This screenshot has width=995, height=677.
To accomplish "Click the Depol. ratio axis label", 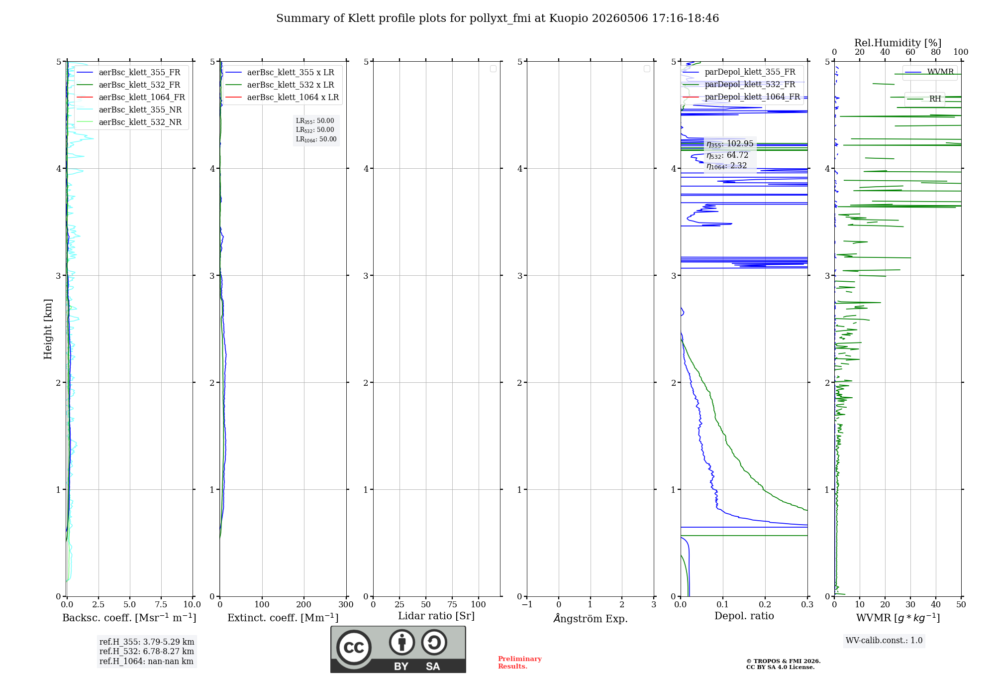I will [744, 616].
